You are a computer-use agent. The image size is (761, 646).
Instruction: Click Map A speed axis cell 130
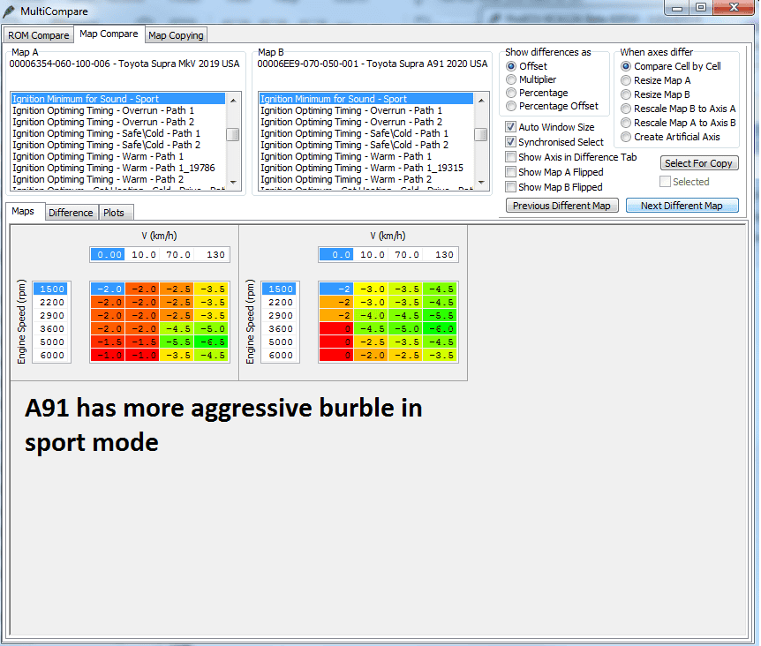tap(212, 255)
